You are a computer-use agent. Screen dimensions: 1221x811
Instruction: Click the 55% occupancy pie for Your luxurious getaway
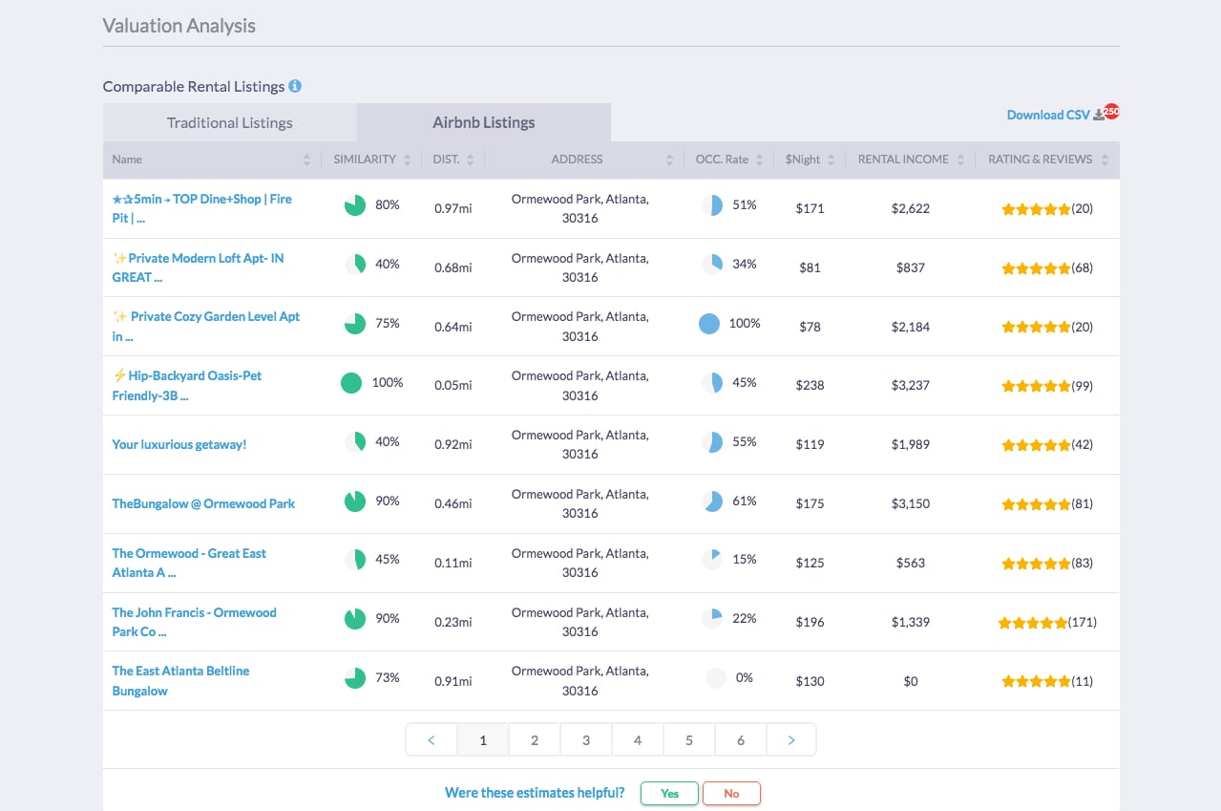click(x=710, y=441)
